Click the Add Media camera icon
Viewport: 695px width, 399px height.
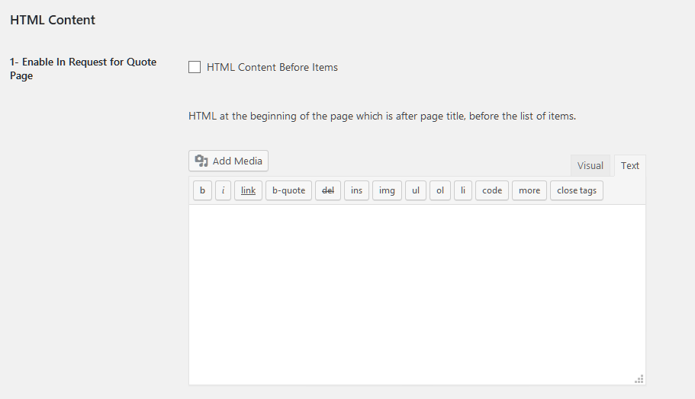point(201,161)
